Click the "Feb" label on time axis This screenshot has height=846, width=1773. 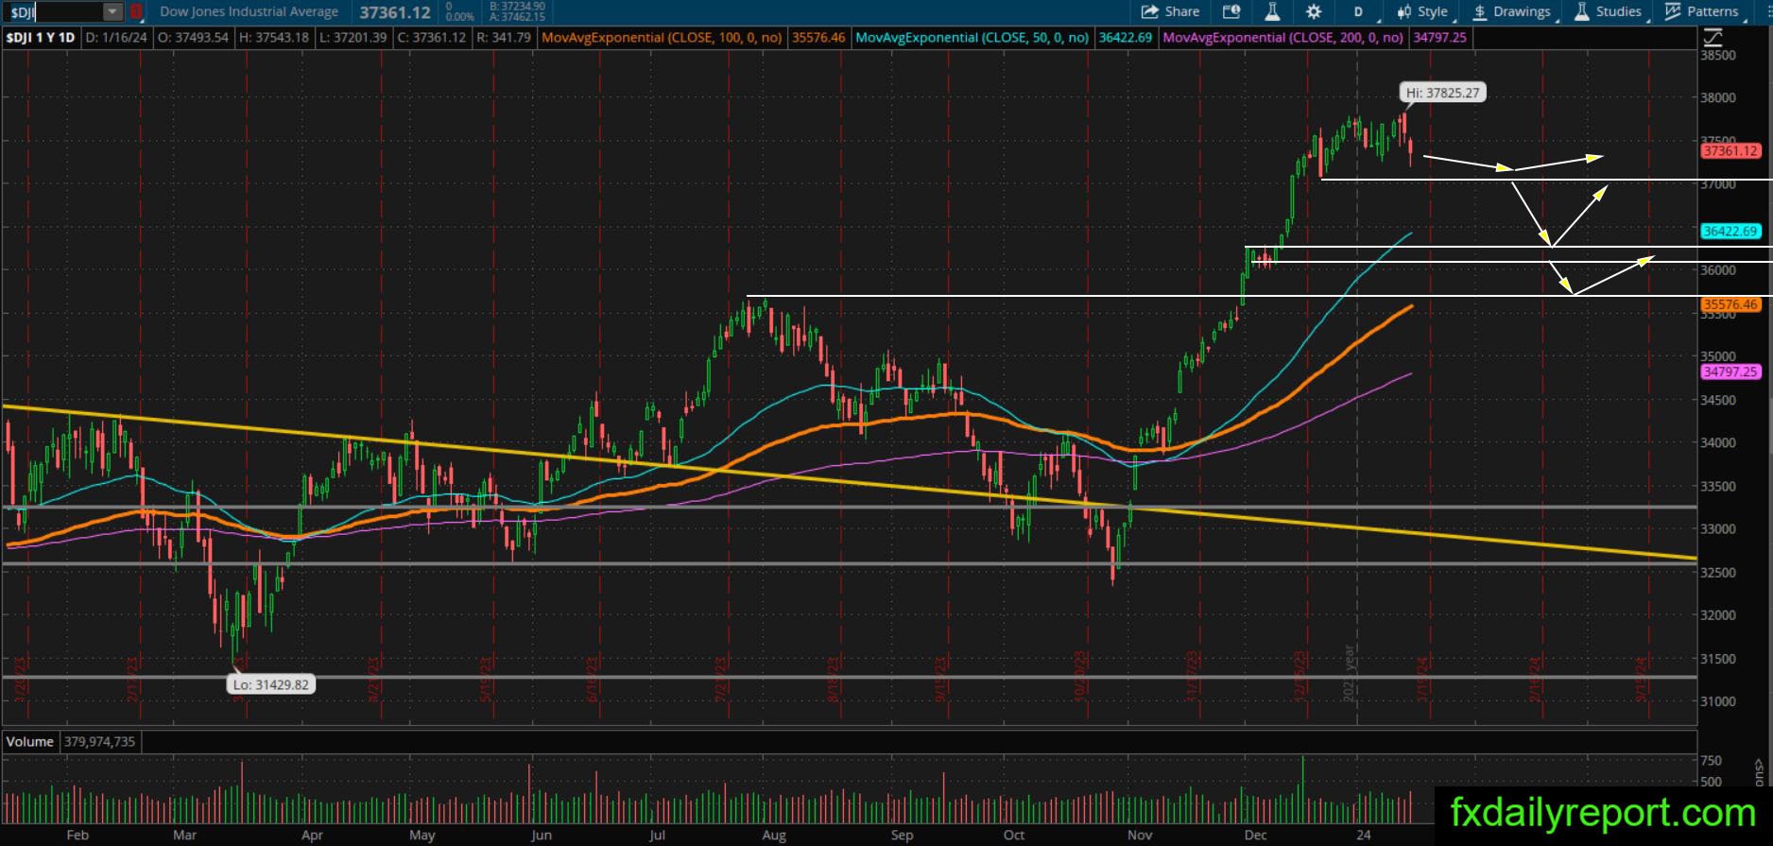tap(77, 835)
